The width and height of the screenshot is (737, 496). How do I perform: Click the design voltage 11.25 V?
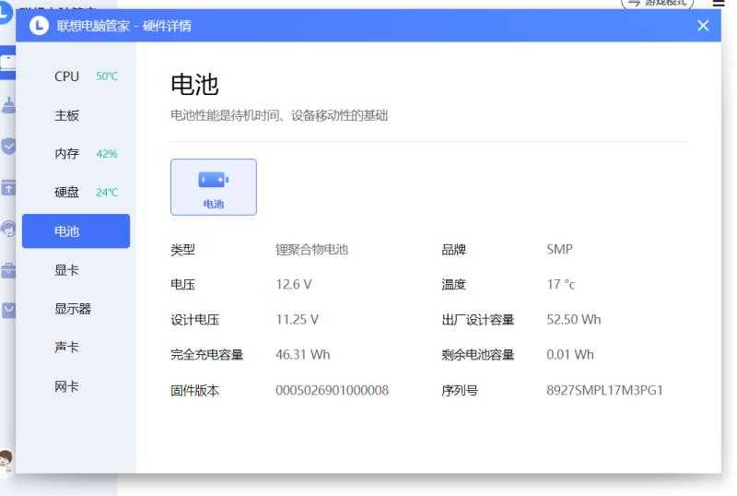tap(297, 320)
